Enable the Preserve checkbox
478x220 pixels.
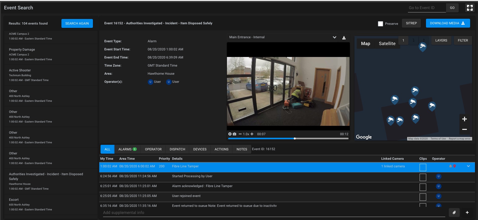tap(381, 24)
